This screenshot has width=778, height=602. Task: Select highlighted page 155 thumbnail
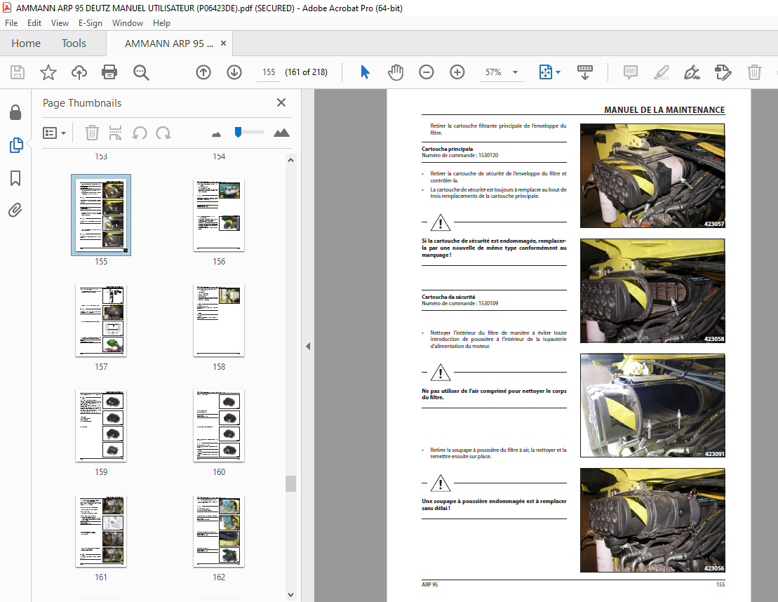[101, 215]
